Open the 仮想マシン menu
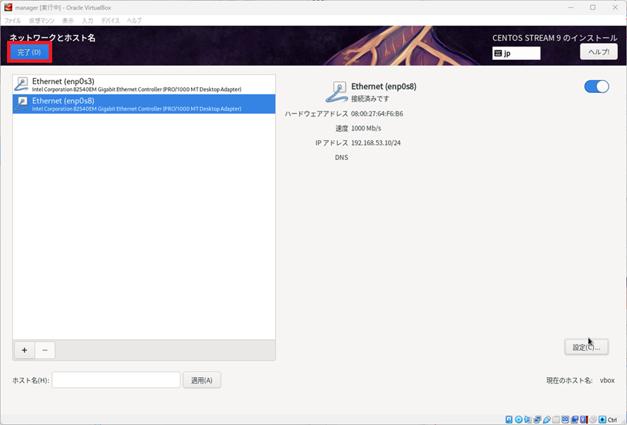The image size is (627, 425). pos(42,20)
